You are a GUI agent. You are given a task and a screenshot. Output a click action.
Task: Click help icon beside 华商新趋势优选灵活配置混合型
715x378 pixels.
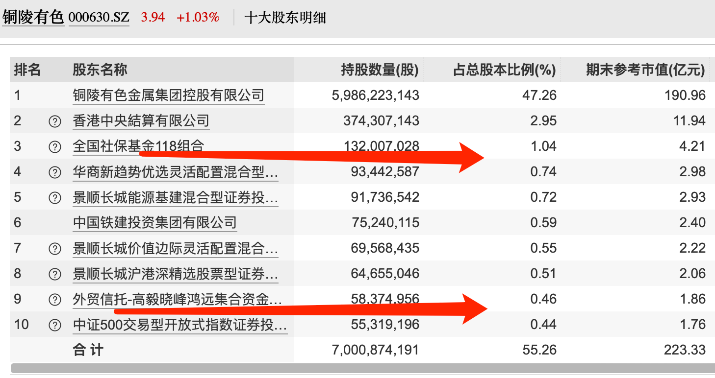55,172
